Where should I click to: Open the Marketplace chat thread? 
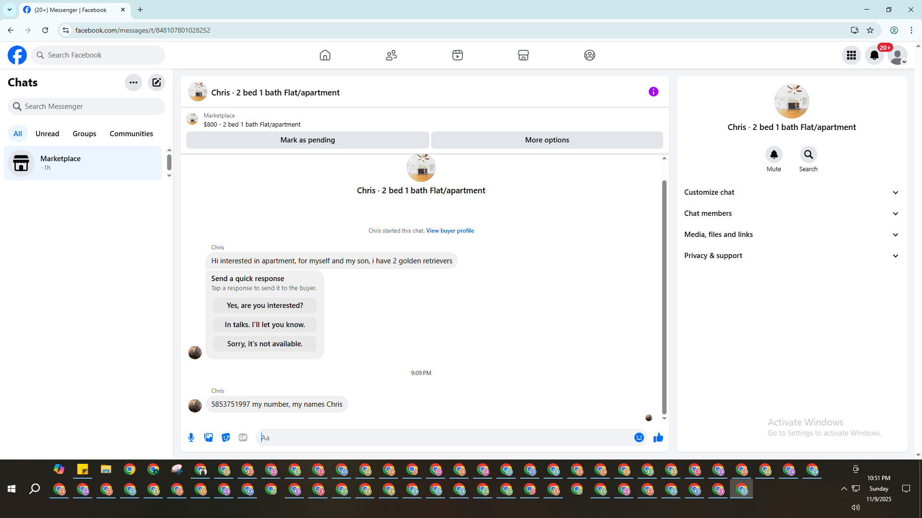(83, 163)
